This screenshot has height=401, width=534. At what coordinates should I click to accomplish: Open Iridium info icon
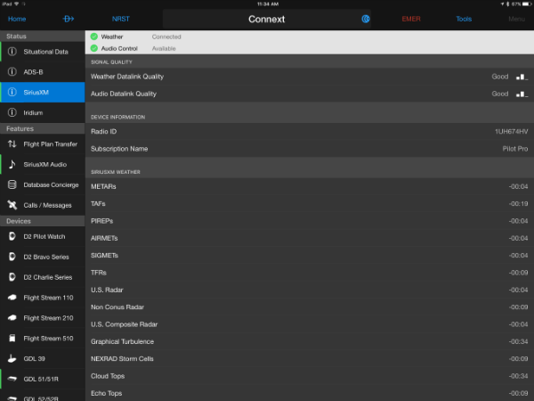tap(12, 112)
